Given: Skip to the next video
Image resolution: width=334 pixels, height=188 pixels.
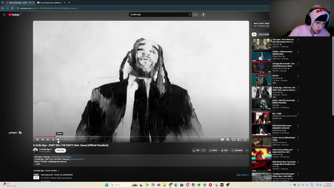Looking at the screenshot, I should [48, 139].
